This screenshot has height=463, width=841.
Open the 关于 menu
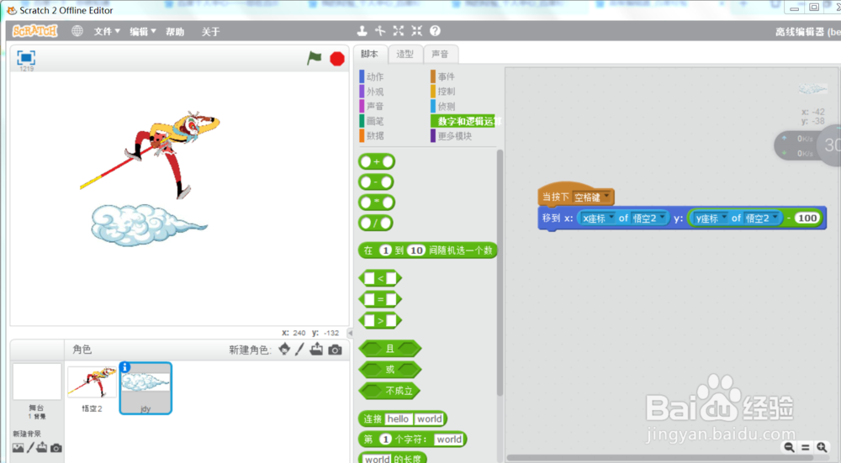coord(211,32)
